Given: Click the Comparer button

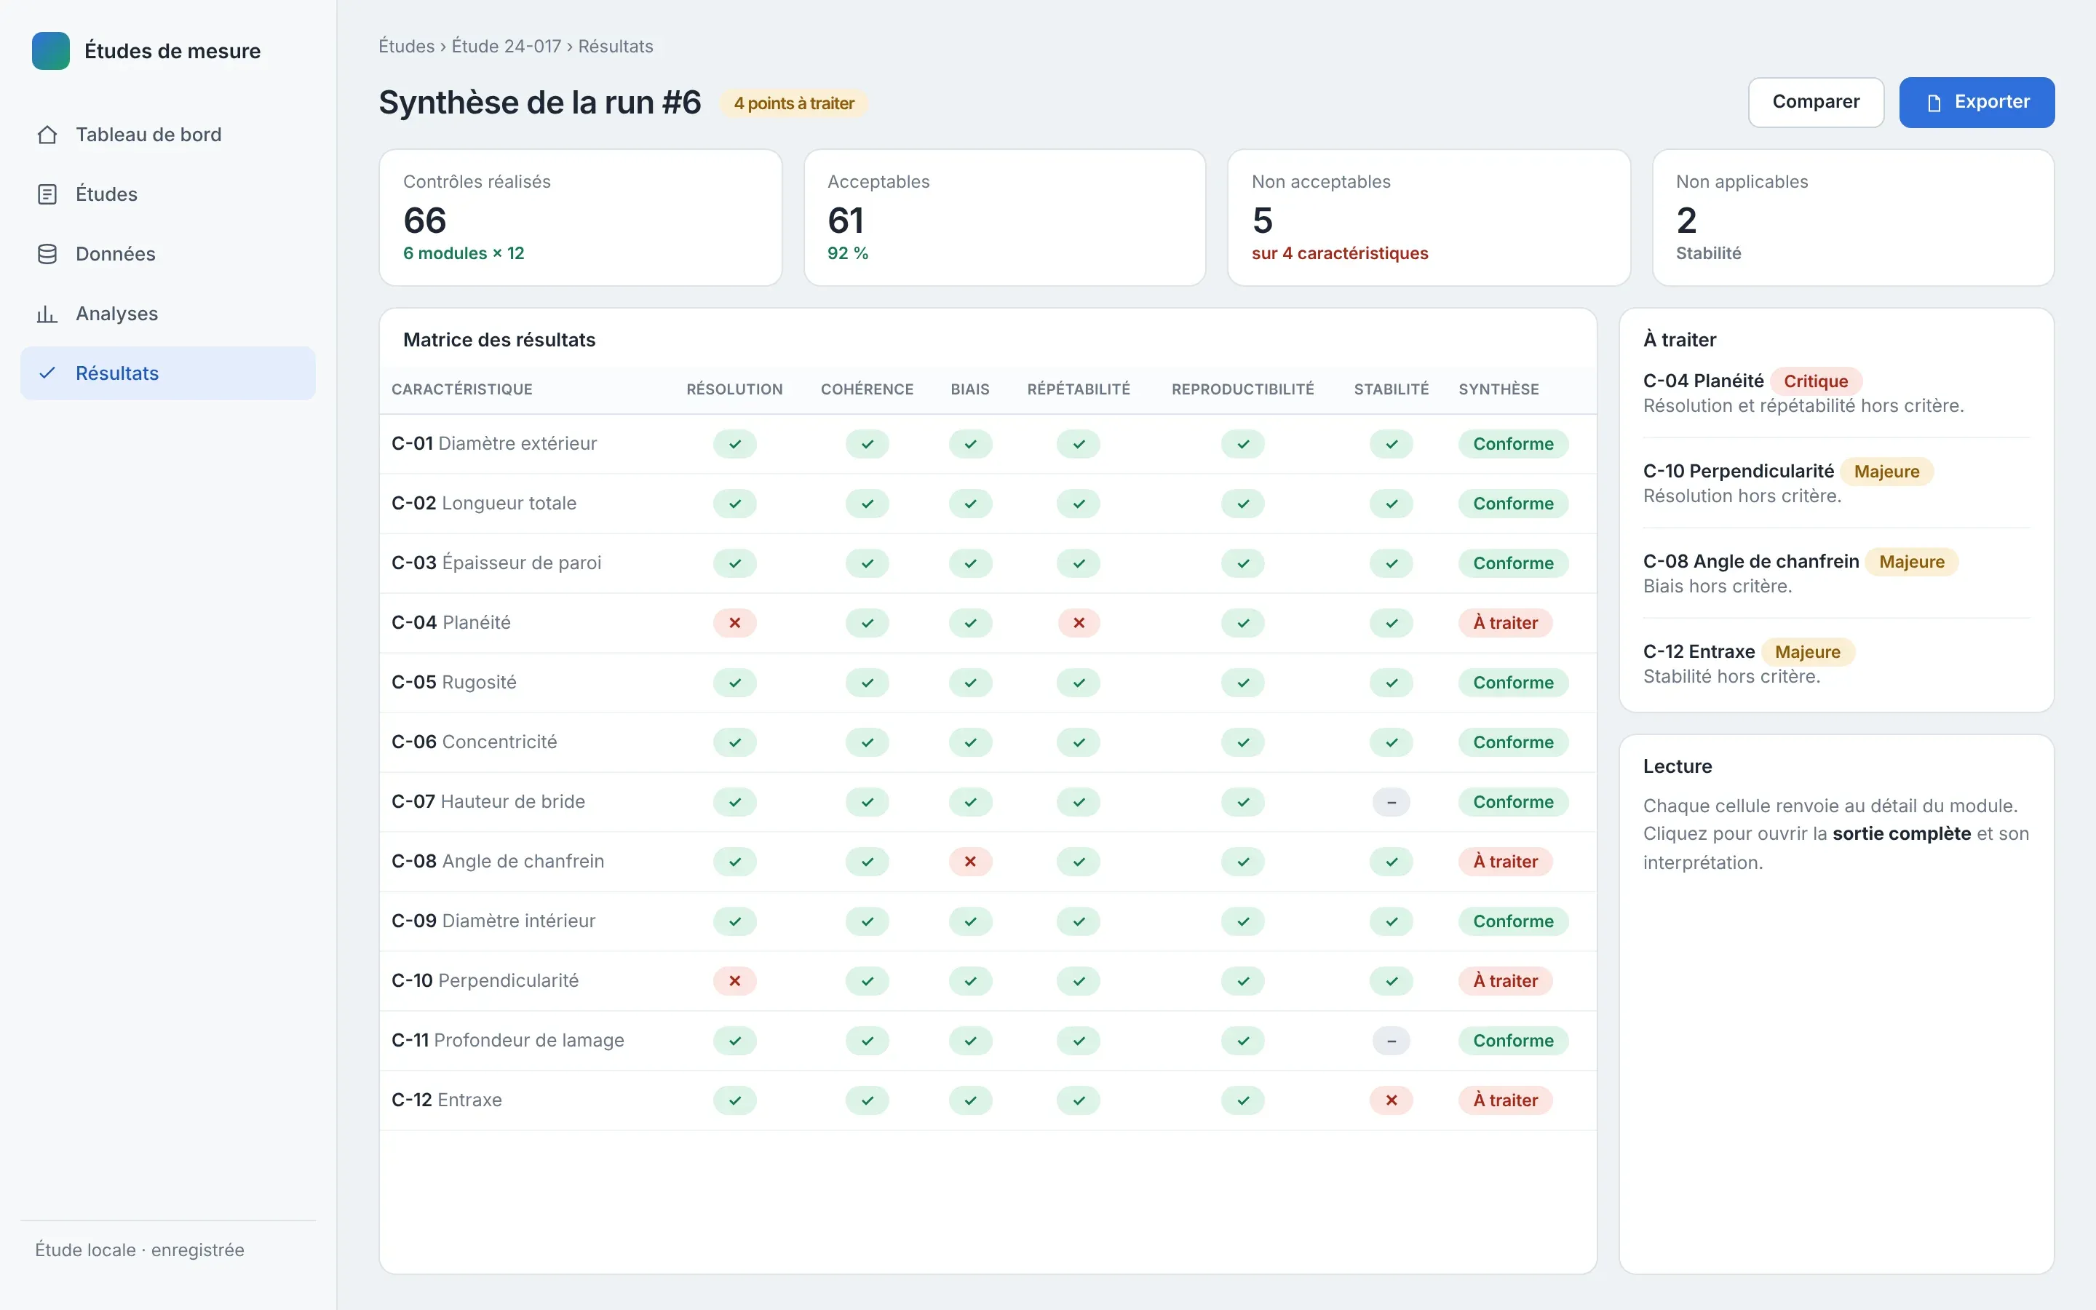Looking at the screenshot, I should click(1815, 102).
